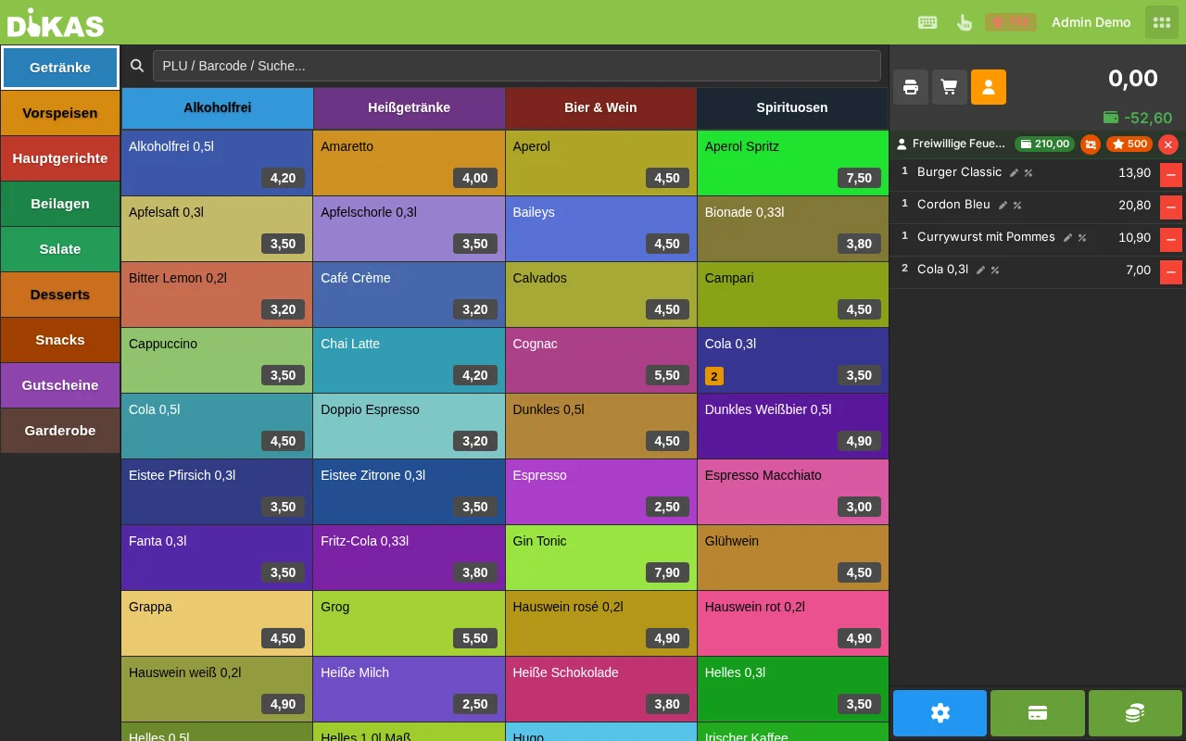The image size is (1186, 741).
Task: Add Café Crème to the order
Action: (409, 295)
